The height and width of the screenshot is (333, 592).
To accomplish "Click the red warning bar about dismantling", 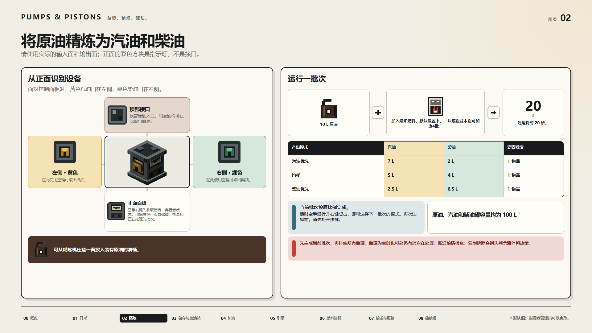I will (426, 249).
